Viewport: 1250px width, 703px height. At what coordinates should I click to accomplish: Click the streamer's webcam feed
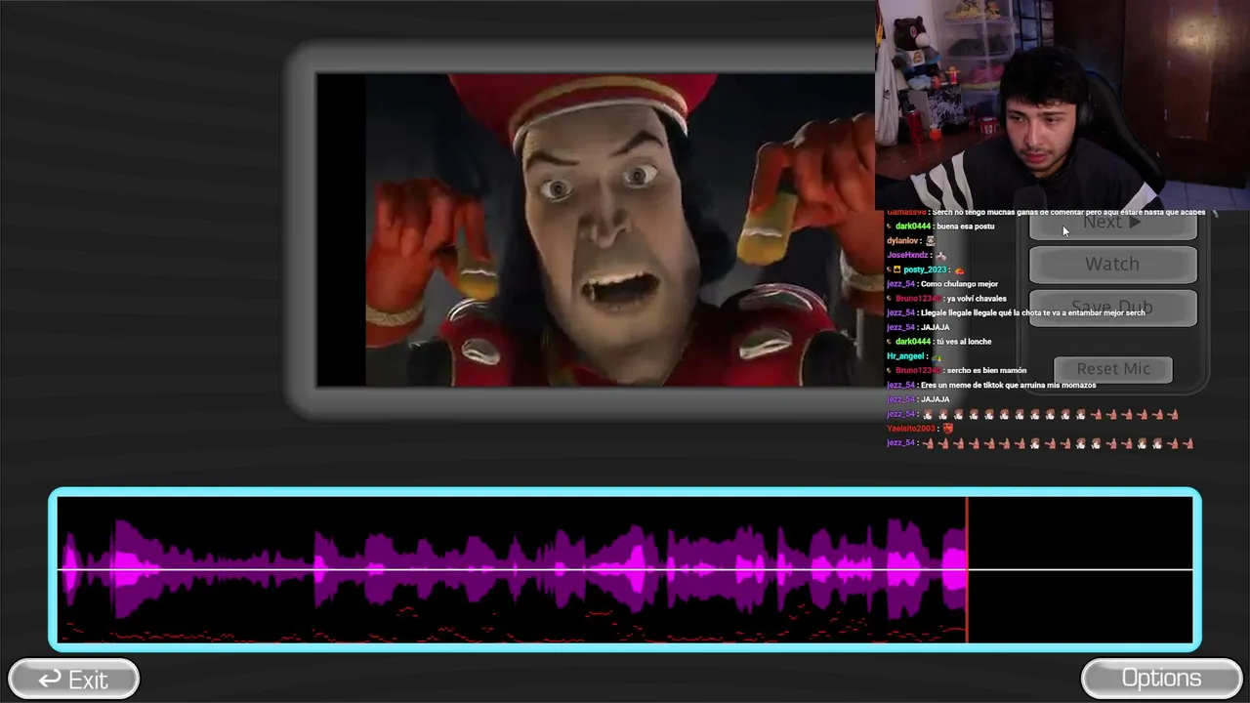point(1062,104)
